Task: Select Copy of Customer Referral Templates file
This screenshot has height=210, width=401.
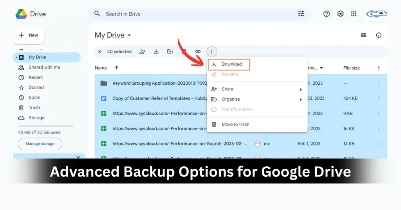Action: click(x=241, y=98)
